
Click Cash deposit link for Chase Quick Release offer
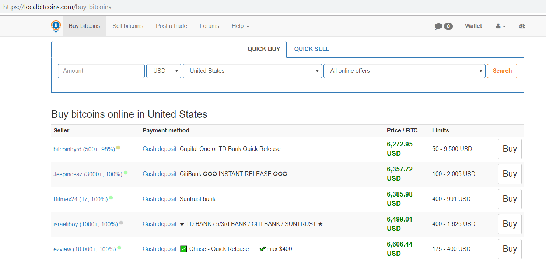(160, 249)
